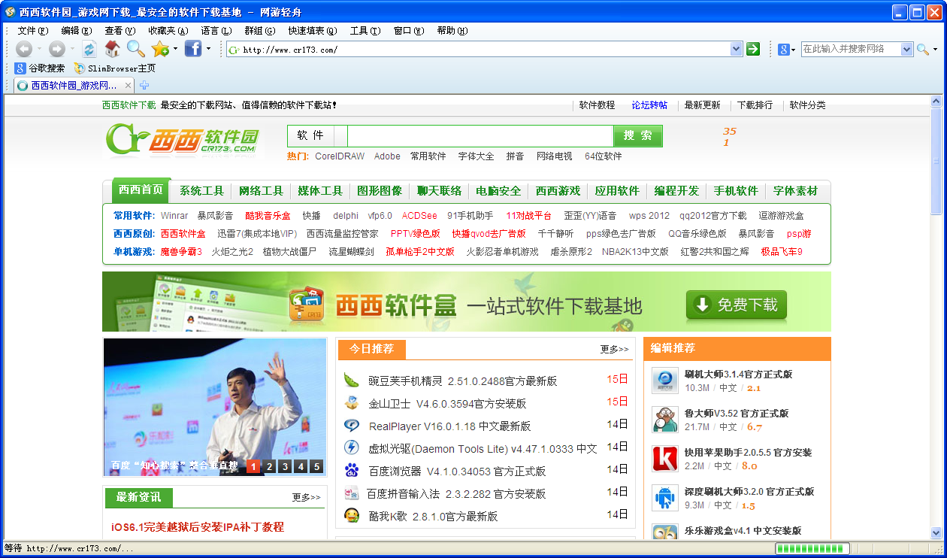Screen dimensions: 947x558
Task: Expand the favorites star dropdown arrow
Action: 175,49
